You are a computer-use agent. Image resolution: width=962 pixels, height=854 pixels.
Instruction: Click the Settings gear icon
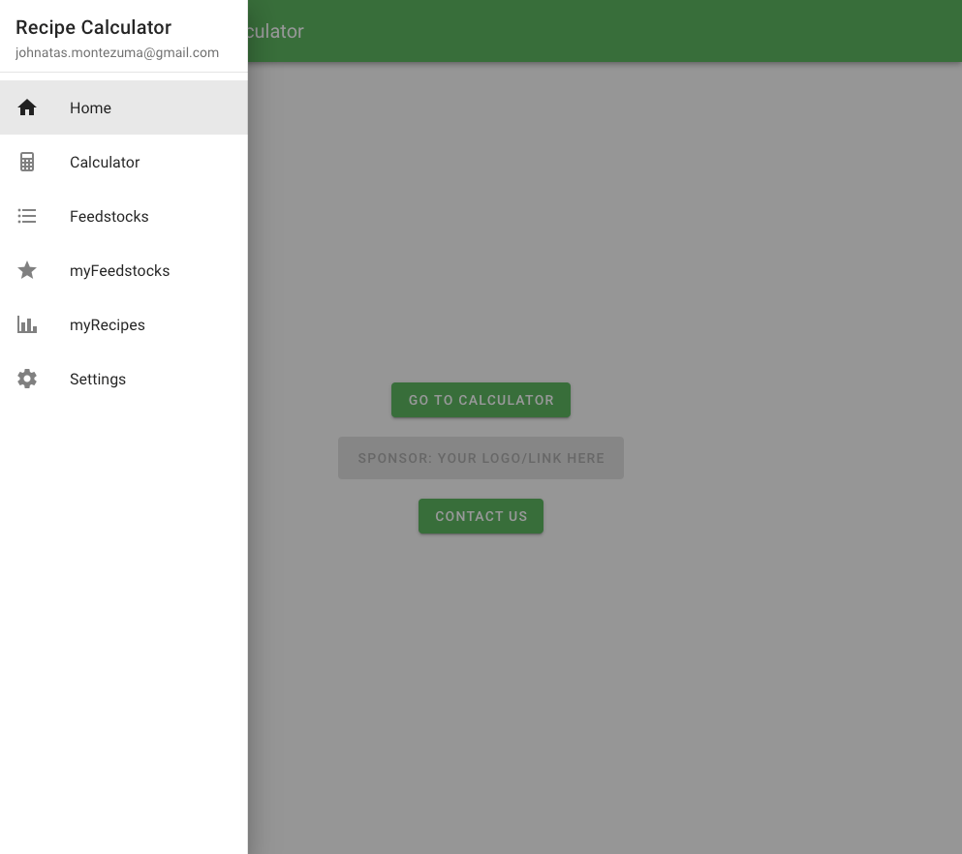tap(27, 379)
